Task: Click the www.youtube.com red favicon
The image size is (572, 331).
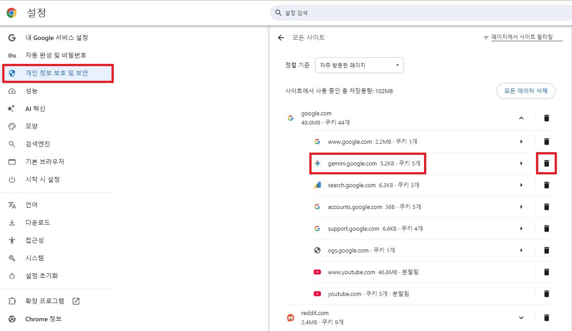Action: point(317,272)
